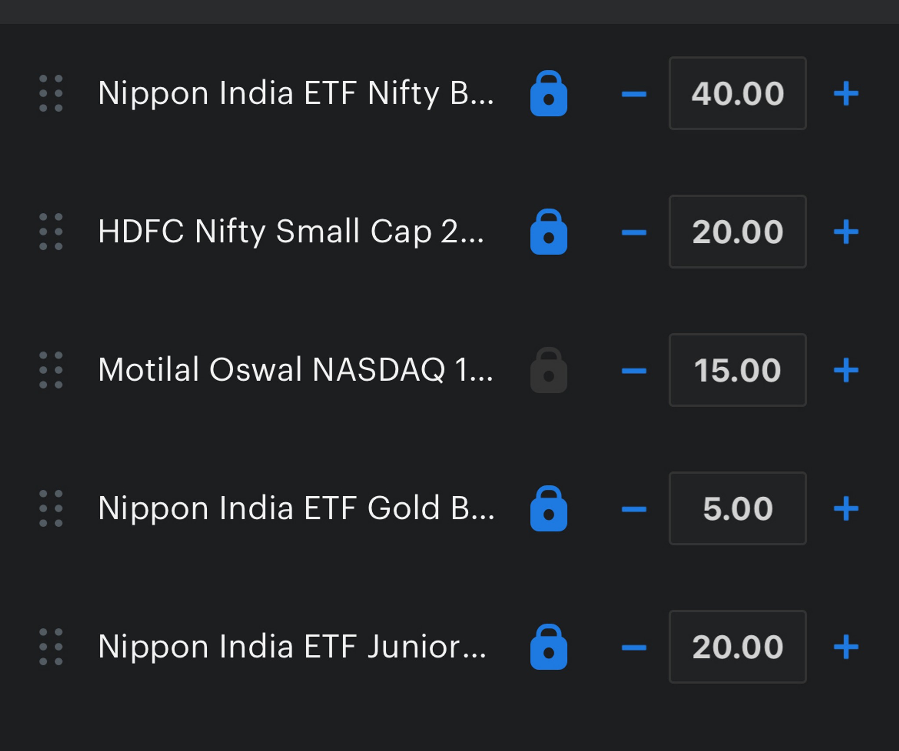Click drag handle beside Motilal Oswal NASDAQ

[x=51, y=370]
